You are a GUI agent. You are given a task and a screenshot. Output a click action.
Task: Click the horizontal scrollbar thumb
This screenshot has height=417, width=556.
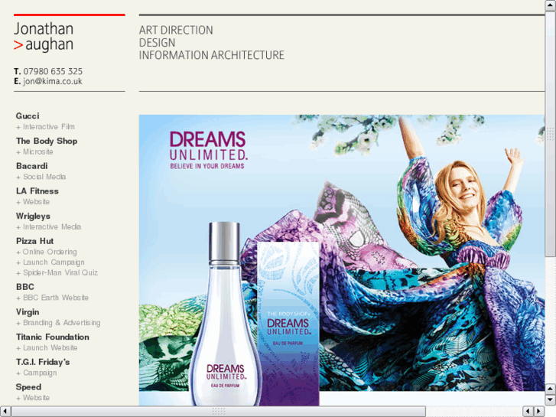[x=219, y=412]
